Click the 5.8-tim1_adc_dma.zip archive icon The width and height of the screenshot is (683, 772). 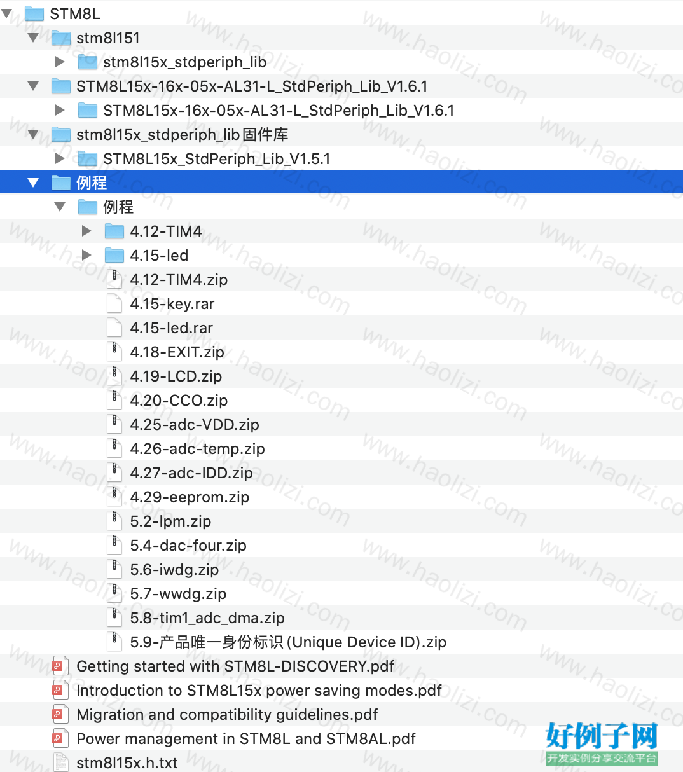114,617
